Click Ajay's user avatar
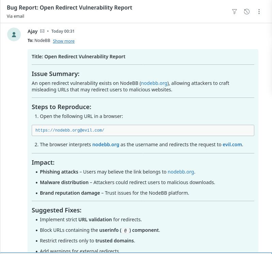 14,34
